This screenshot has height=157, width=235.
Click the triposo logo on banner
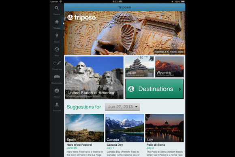pyautogui.click(x=81, y=17)
